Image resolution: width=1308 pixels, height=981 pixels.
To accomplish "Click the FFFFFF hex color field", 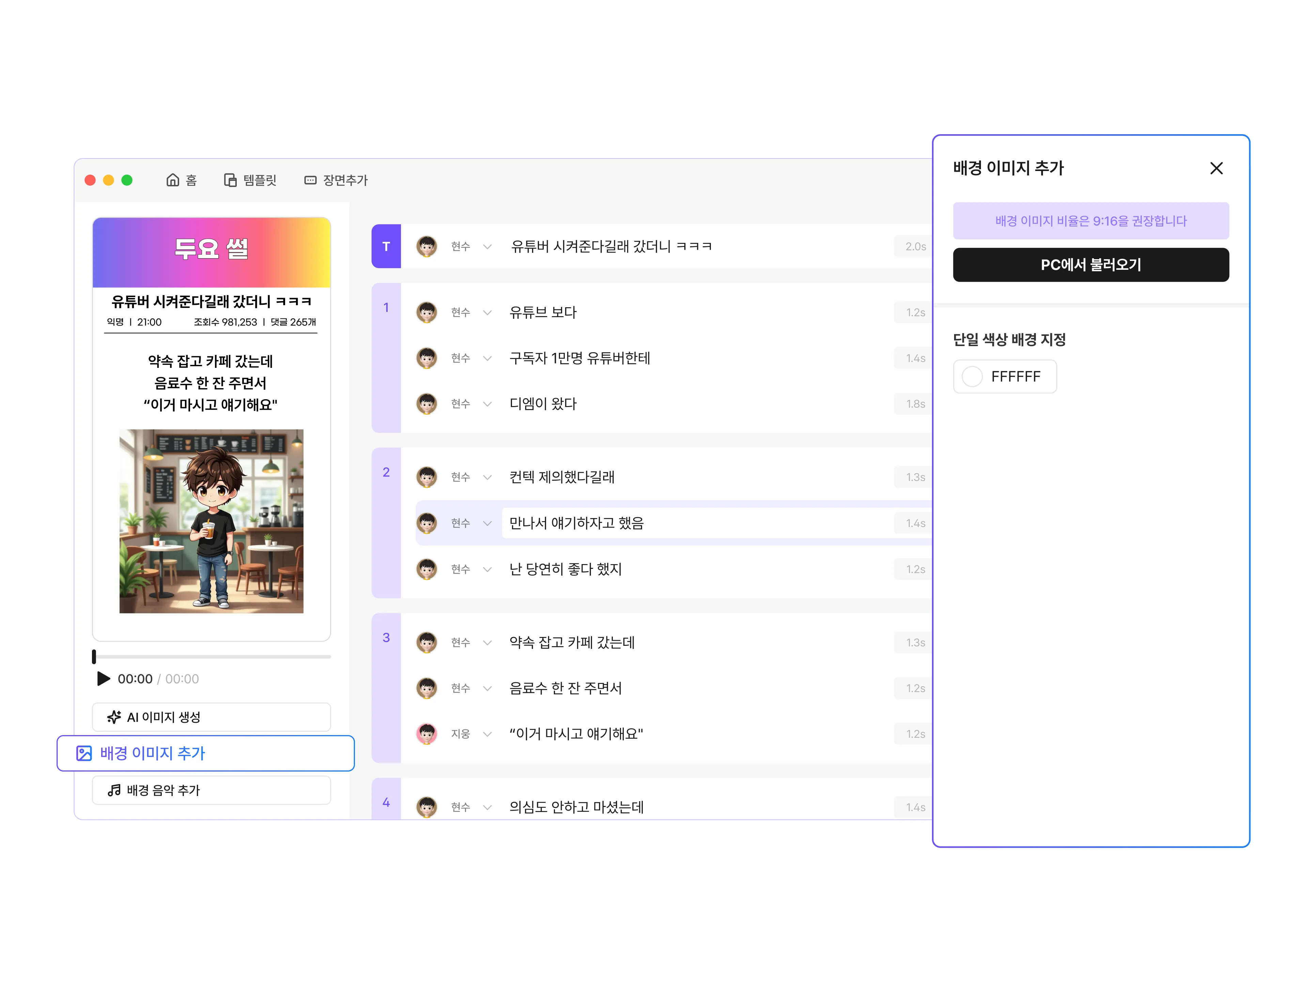I will pos(1015,376).
